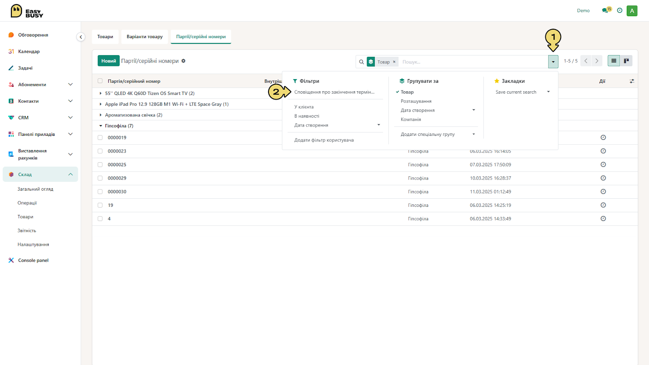Open the EasyBusy logo home
The width and height of the screenshot is (649, 365).
coord(27,11)
